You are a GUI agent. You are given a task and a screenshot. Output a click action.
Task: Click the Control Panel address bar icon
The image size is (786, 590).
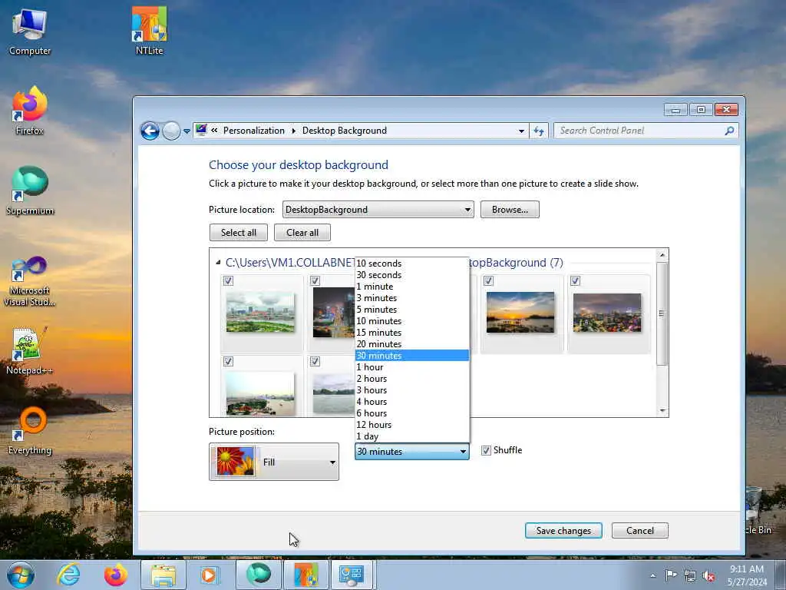(x=201, y=131)
